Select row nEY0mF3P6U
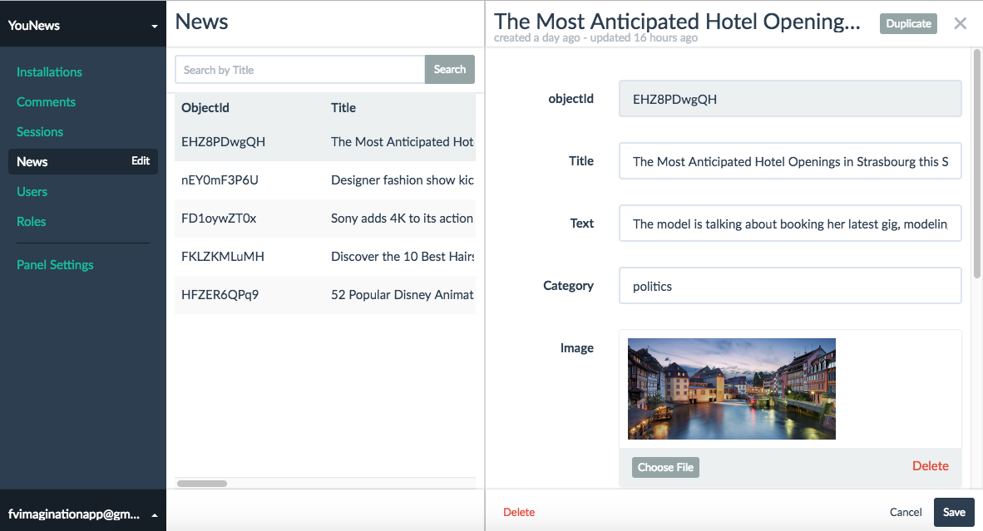This screenshot has height=531, width=983. pyautogui.click(x=324, y=180)
